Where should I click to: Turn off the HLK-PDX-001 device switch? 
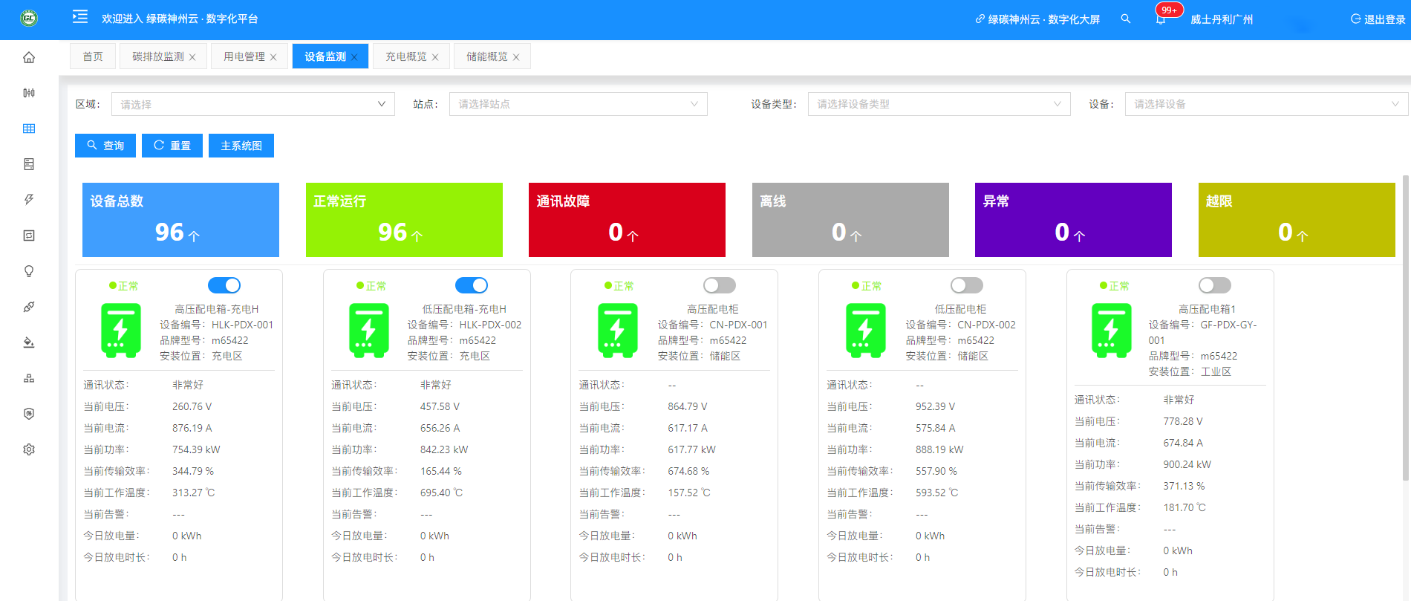click(x=224, y=285)
